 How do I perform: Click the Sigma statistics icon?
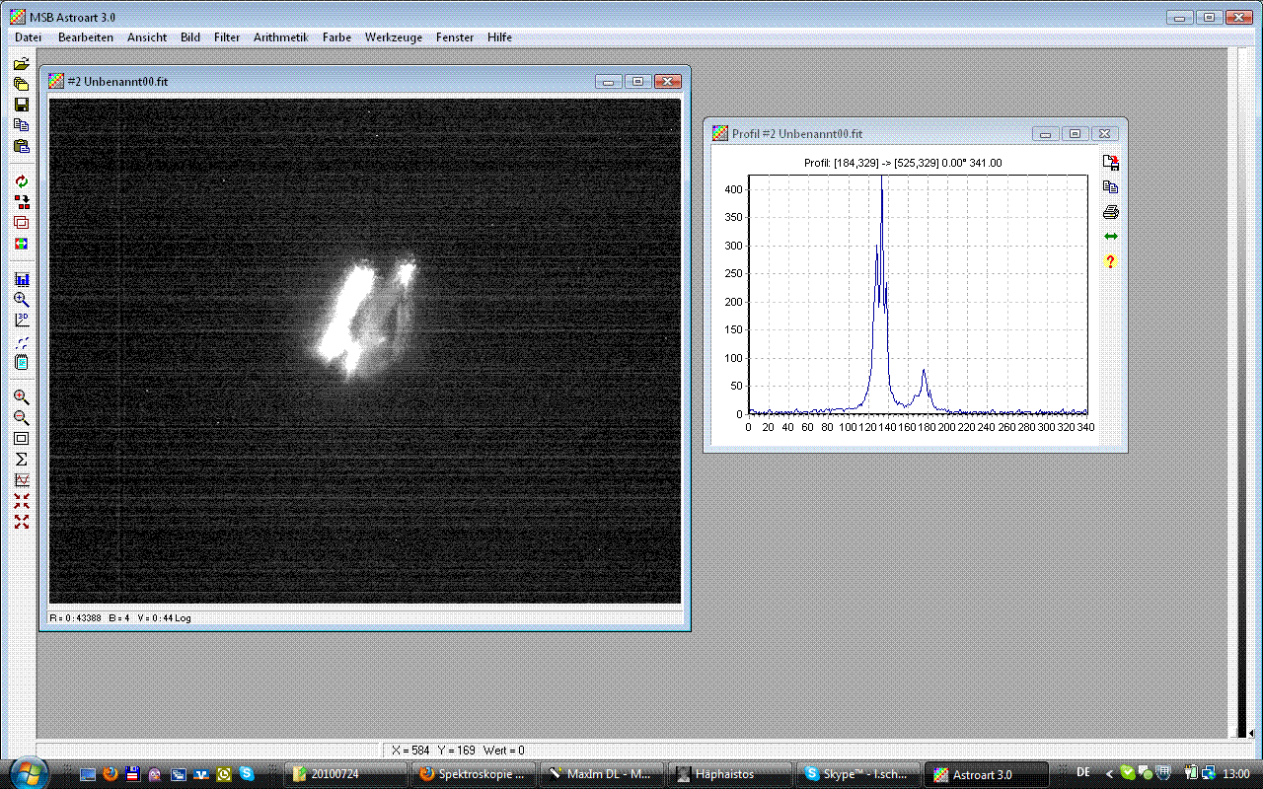21,460
